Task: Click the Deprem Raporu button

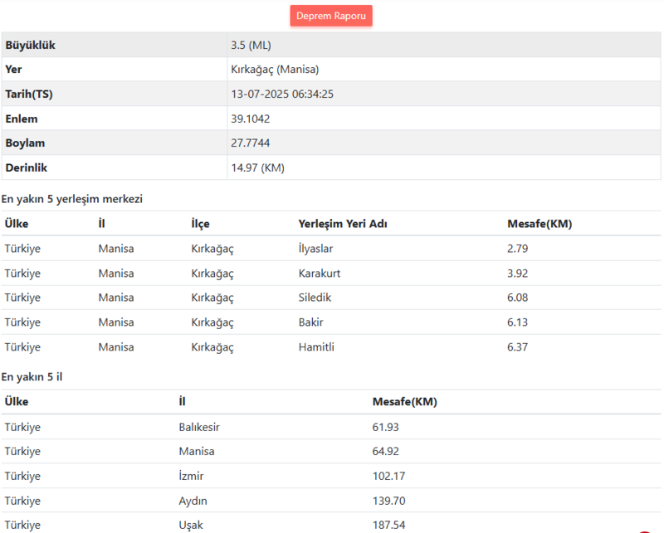Action: pos(330,15)
